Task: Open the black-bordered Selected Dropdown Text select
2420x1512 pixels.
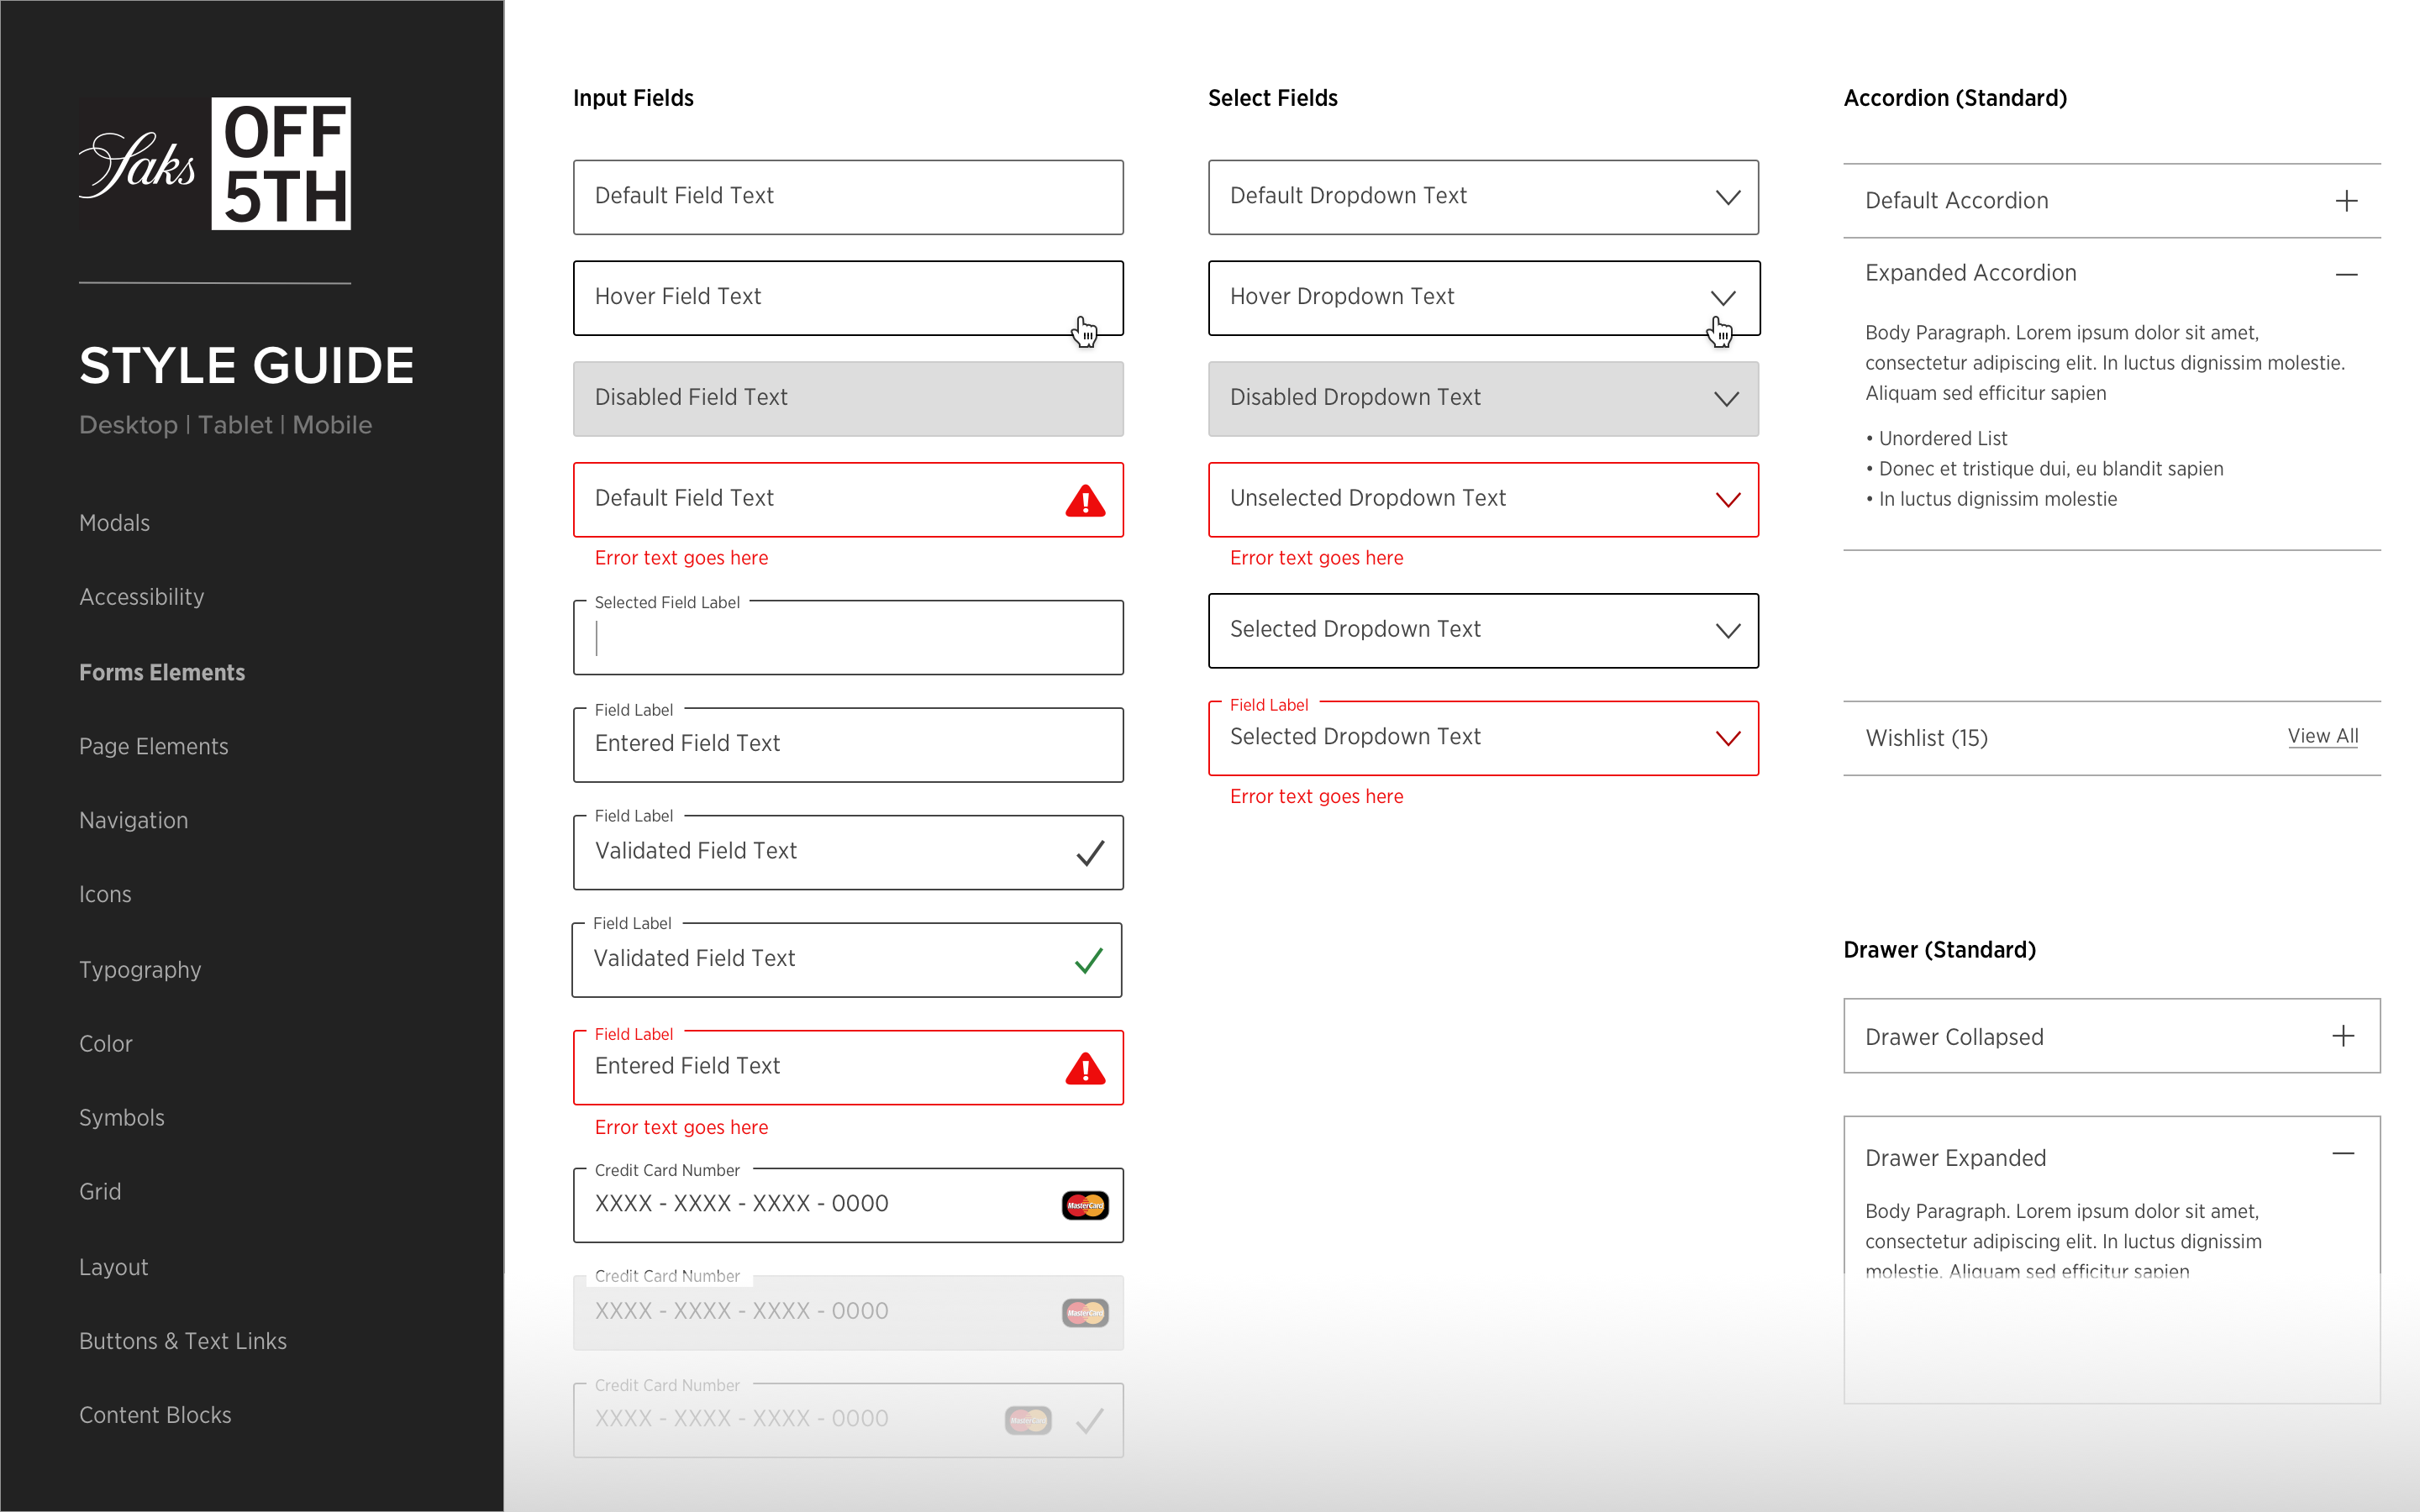Action: pos(1483,631)
